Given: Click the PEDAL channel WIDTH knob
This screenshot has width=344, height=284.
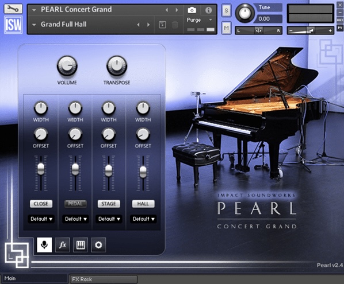Looking at the screenshot, I should [x=75, y=108].
